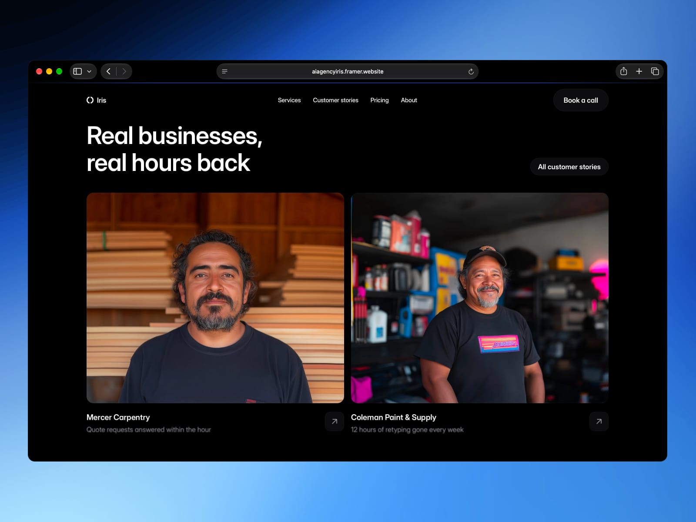Open the reader view icon in address bar

point(225,71)
